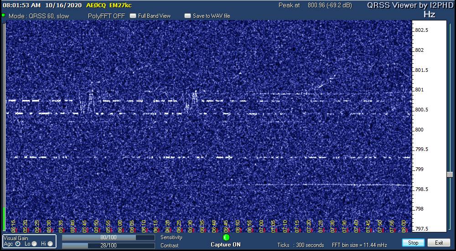This screenshot has height=251, width=456.
Task: Toggle the PolyFFT OFF setting
Action: [x=106, y=16]
